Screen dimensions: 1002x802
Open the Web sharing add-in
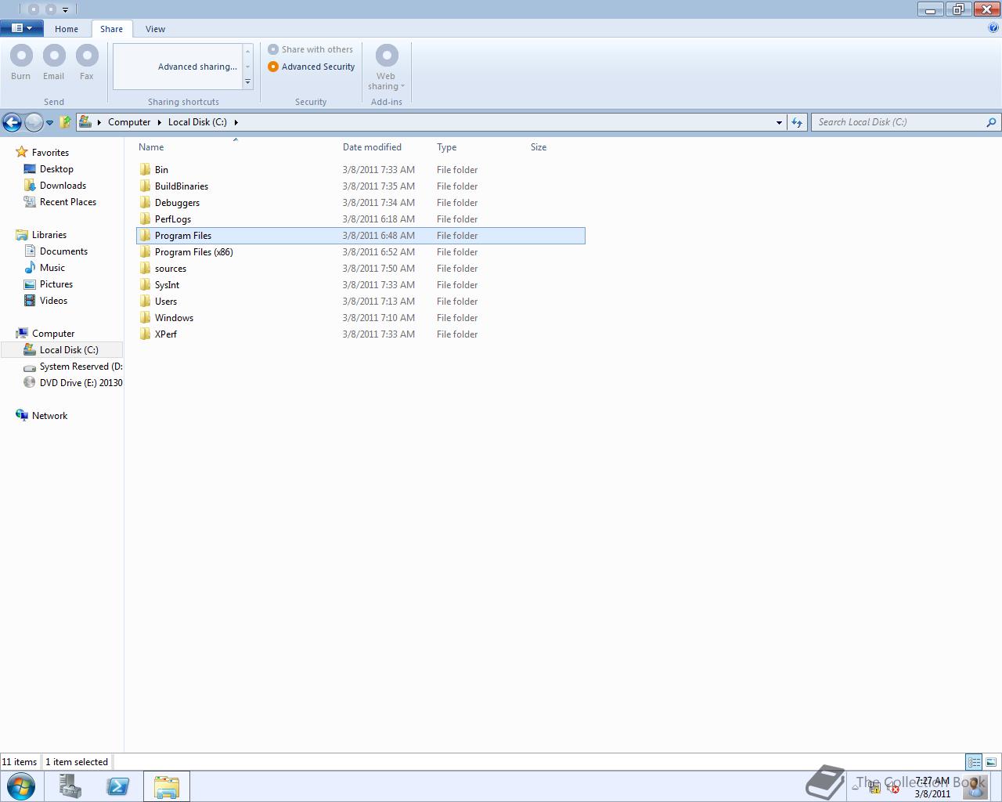pyautogui.click(x=387, y=67)
